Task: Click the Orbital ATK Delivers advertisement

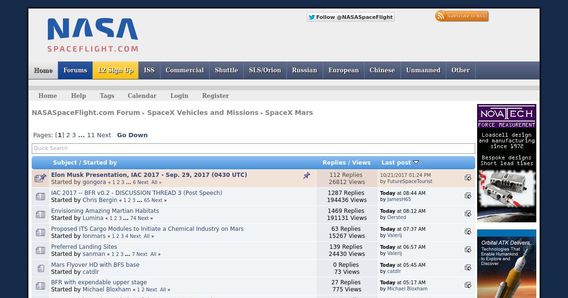Action: pyautogui.click(x=506, y=263)
